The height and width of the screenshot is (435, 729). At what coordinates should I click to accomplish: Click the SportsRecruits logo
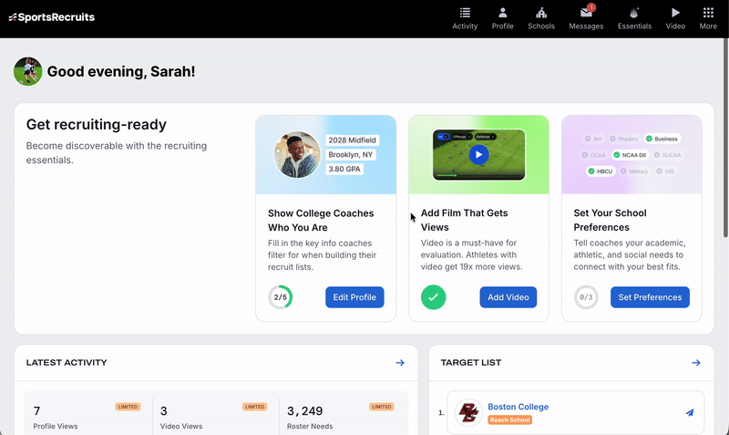click(x=51, y=17)
